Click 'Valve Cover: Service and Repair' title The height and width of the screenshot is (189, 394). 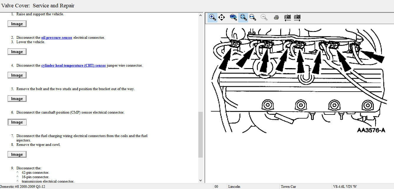pyautogui.click(x=38, y=6)
